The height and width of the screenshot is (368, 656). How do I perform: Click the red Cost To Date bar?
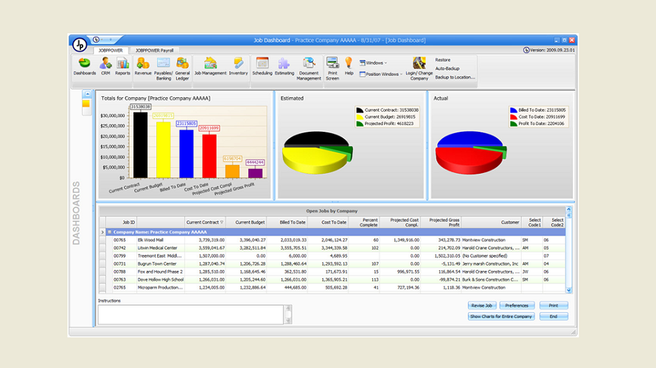click(x=209, y=156)
